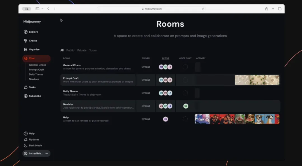Viewport: 302px width, 166px height.
Task: Open account options three-dots menu
Action: tap(47, 153)
